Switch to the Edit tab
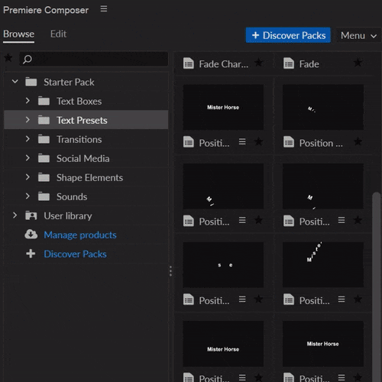This screenshot has height=382, width=382. (58, 34)
